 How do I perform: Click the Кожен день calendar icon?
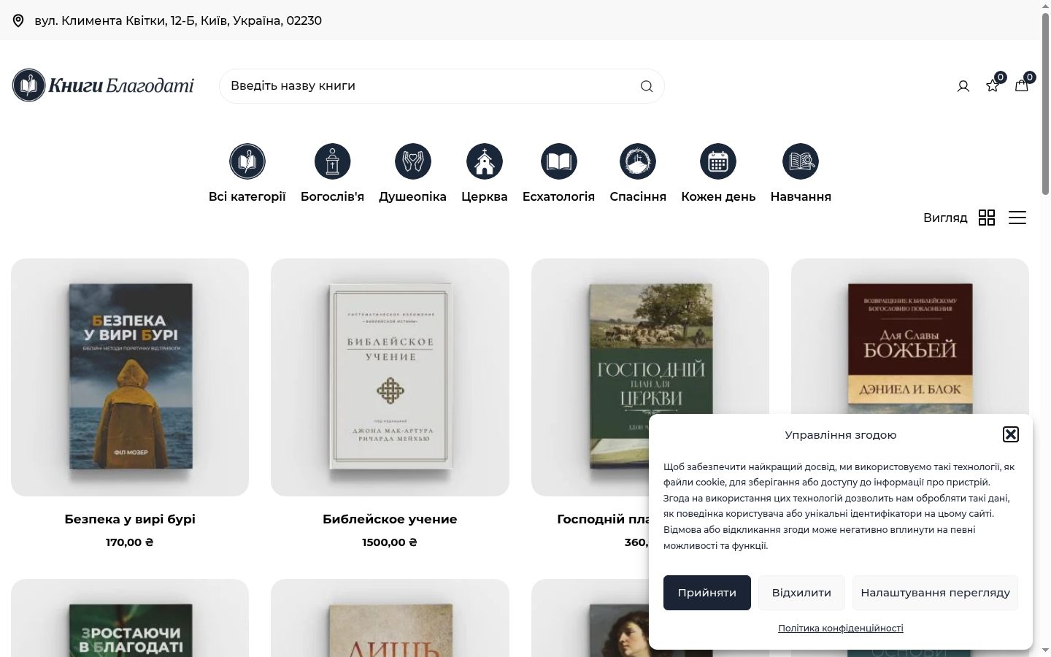[718, 161]
